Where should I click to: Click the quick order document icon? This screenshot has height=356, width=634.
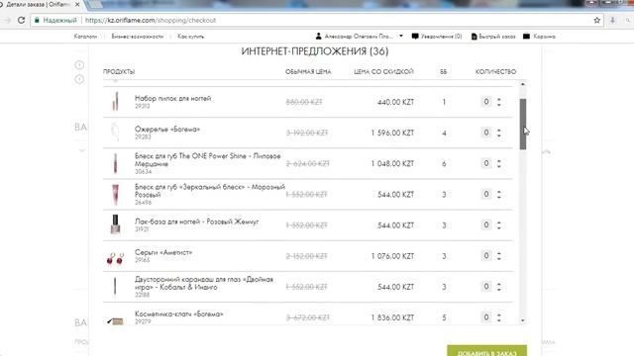pyautogui.click(x=475, y=37)
